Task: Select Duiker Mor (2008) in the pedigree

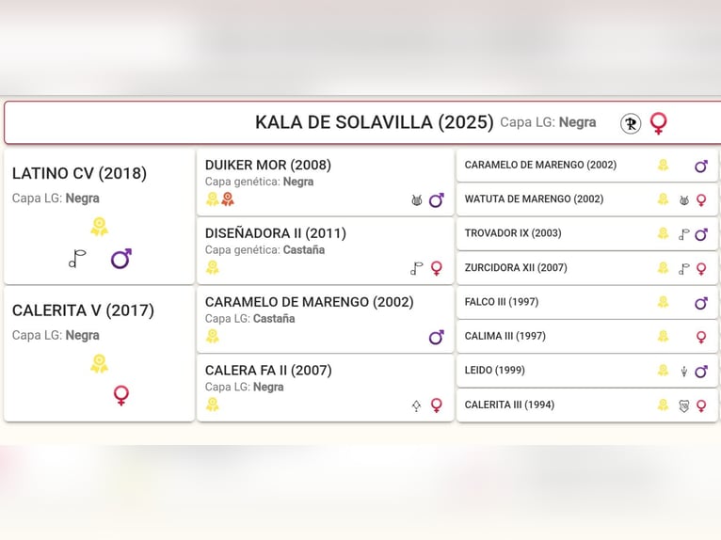Action: [x=325, y=183]
